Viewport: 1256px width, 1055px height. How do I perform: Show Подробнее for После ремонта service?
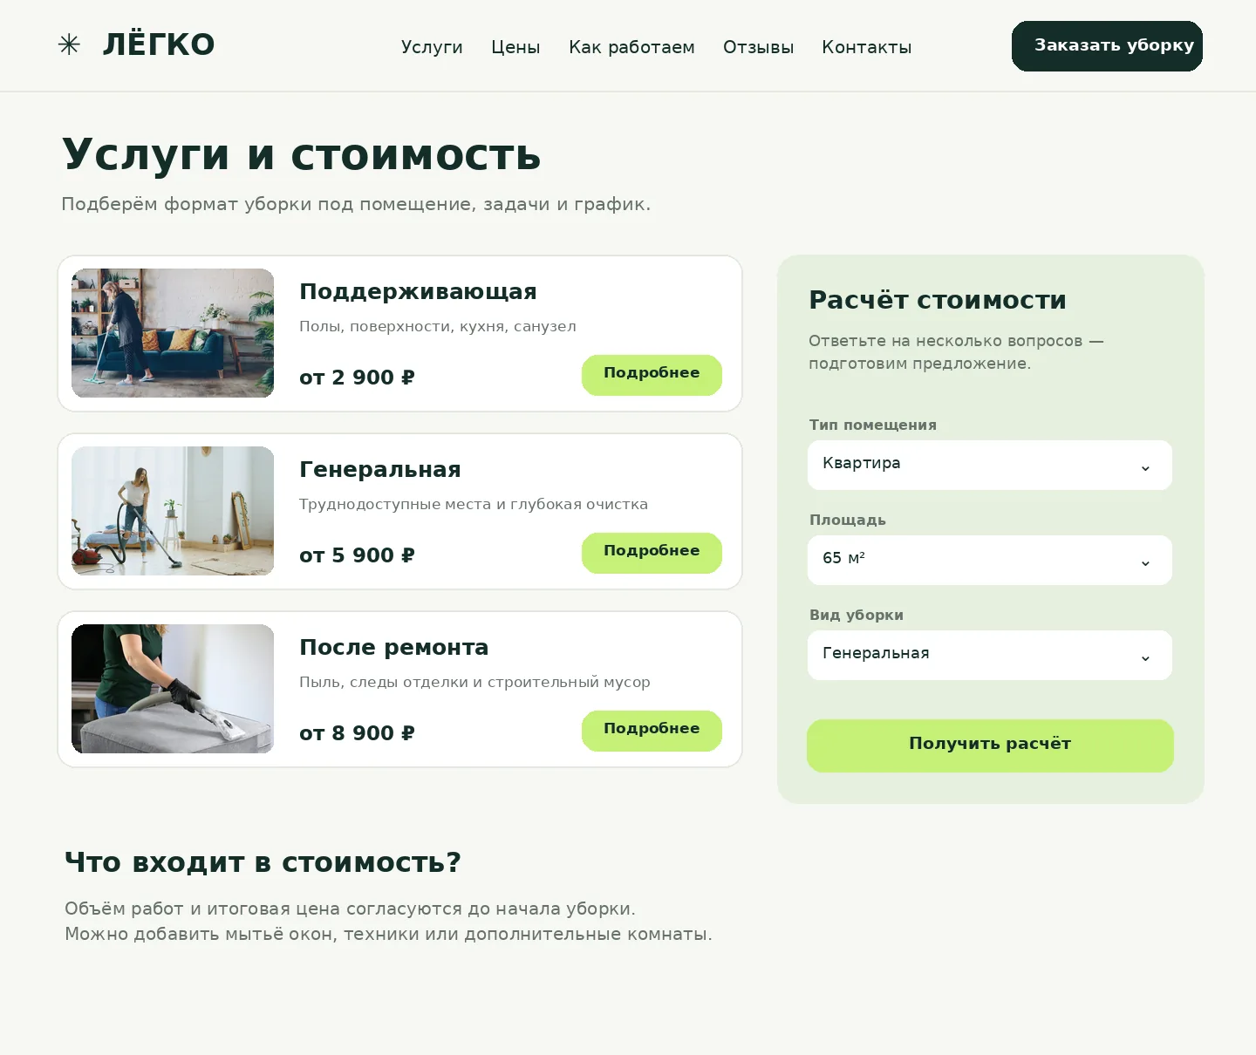[x=652, y=731]
